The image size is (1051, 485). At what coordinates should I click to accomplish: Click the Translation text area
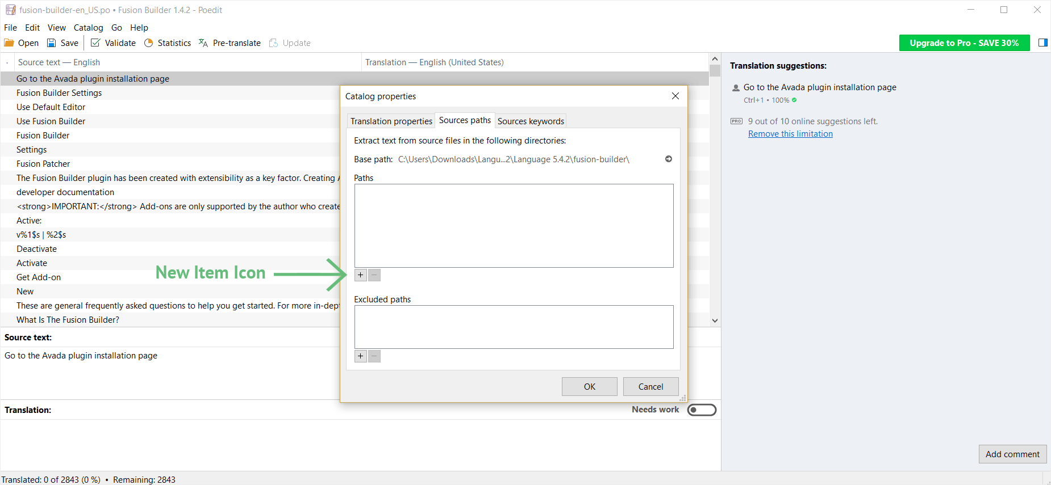pyautogui.click(x=360, y=445)
